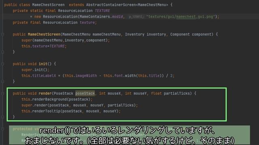Viewport: 259px width, 145px height.
Task: Click partialTicks in render signature
Action: tap(177, 93)
